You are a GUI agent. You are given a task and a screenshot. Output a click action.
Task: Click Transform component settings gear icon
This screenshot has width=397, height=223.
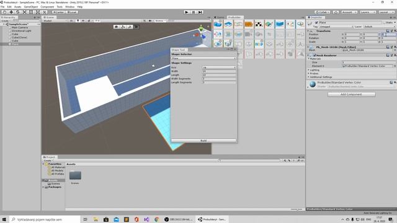click(395, 31)
